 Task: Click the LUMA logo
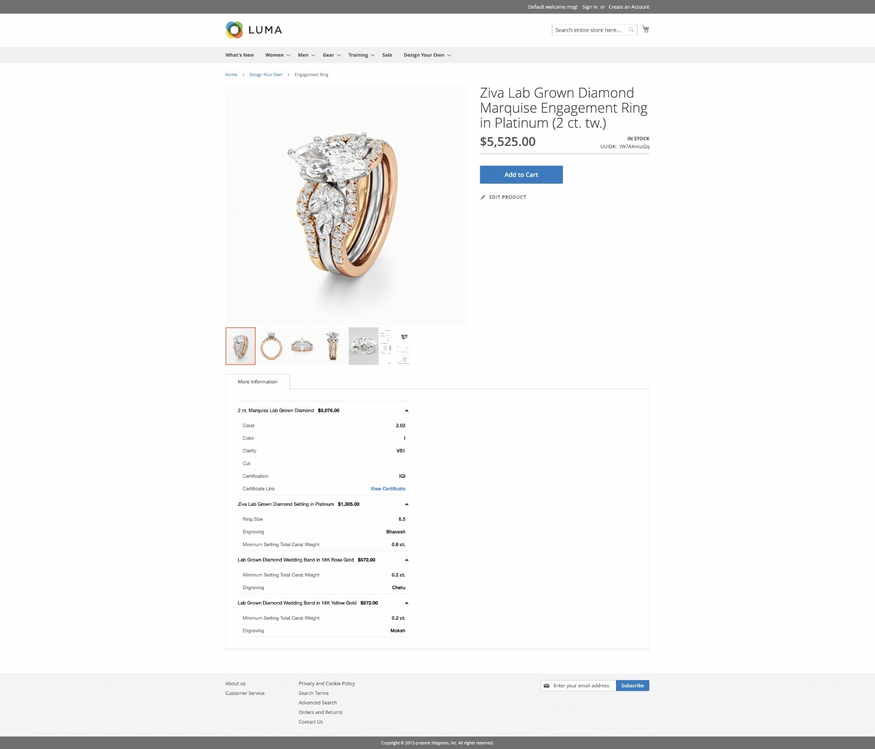[253, 30]
